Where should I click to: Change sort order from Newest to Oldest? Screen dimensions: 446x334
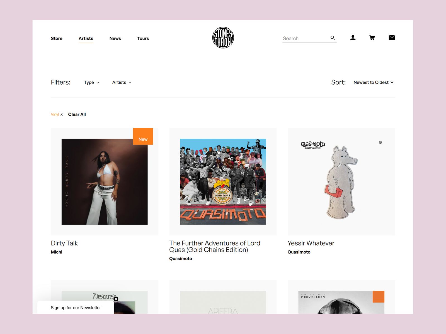click(373, 82)
